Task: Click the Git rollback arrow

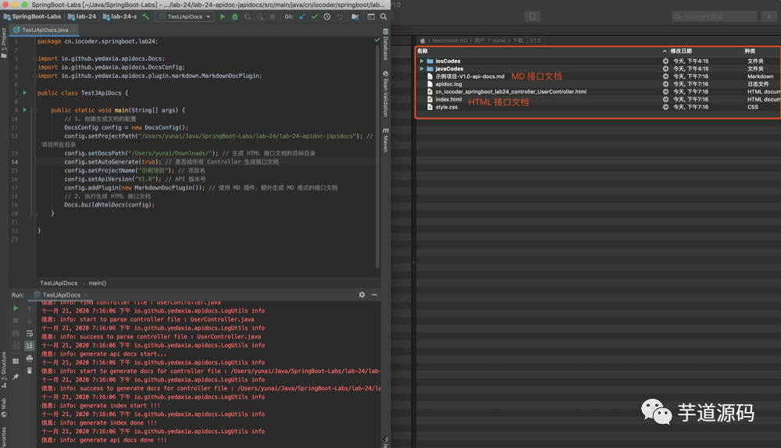Action: (x=340, y=16)
